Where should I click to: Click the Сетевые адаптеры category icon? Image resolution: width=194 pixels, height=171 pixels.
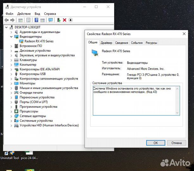click(16, 116)
